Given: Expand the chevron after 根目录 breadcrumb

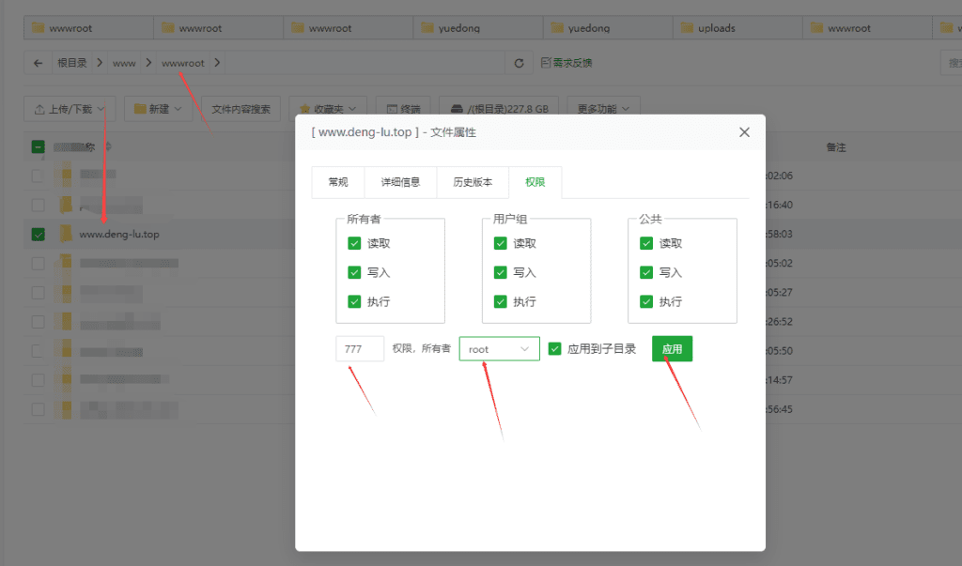Looking at the screenshot, I should (x=100, y=63).
